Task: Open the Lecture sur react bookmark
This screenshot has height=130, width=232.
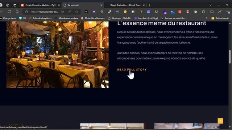Action: coord(173,18)
